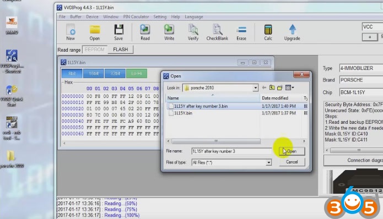Click the Connection diagram button
The image size is (383, 219).
tap(353, 160)
